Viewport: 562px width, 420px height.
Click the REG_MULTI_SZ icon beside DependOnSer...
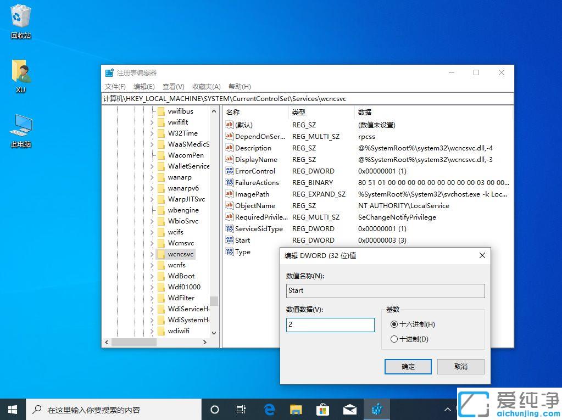click(x=230, y=136)
